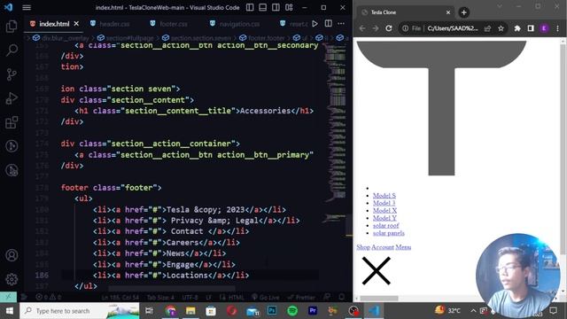Click the Model S link
This screenshot has height=319, width=567.
[384, 195]
